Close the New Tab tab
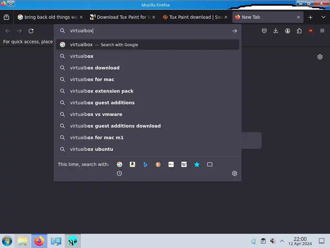 [x=298, y=17]
